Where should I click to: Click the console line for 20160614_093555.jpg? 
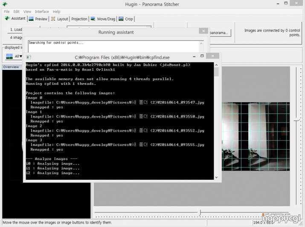tap(117, 145)
